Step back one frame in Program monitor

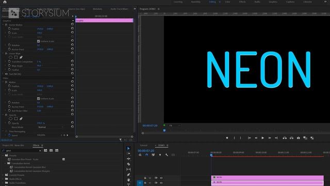(256, 138)
